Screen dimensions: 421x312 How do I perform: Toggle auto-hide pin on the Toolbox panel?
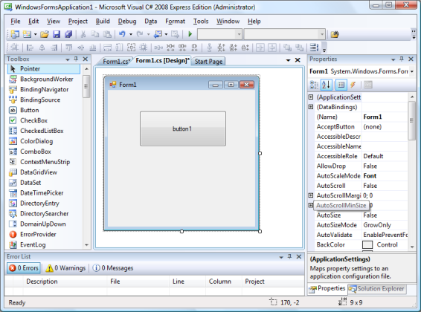click(77, 59)
